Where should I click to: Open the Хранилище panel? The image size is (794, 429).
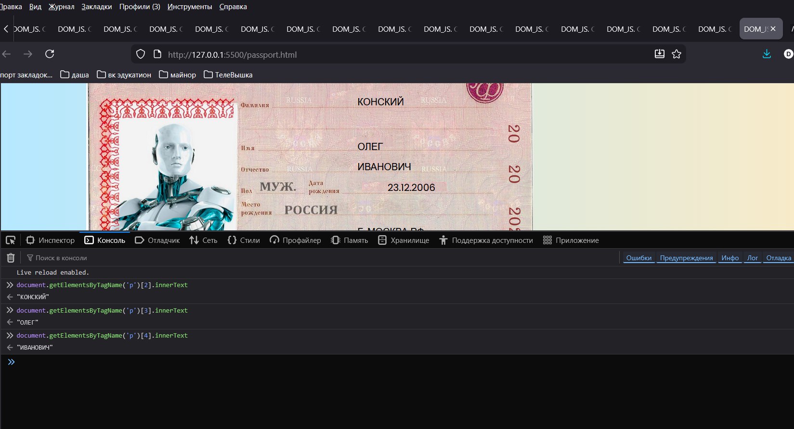pyautogui.click(x=404, y=240)
